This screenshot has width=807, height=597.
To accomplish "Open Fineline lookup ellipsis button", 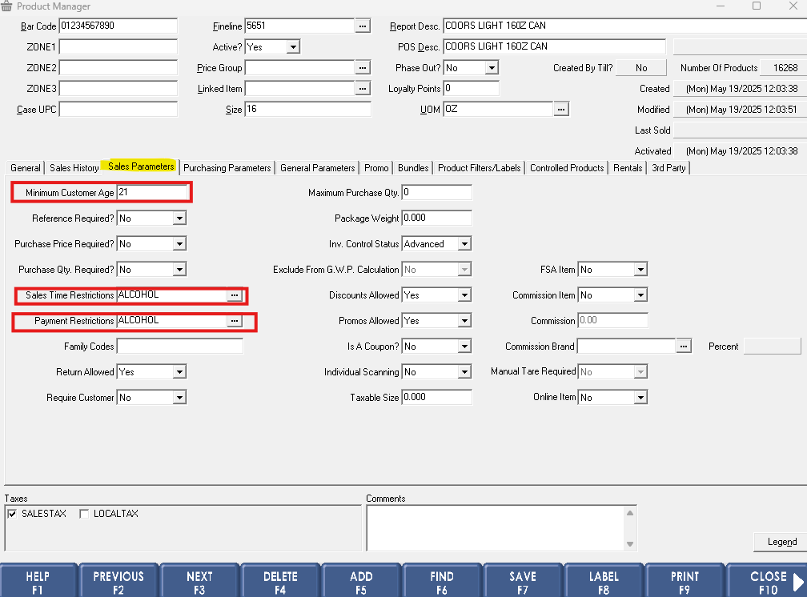I will 363,26.
